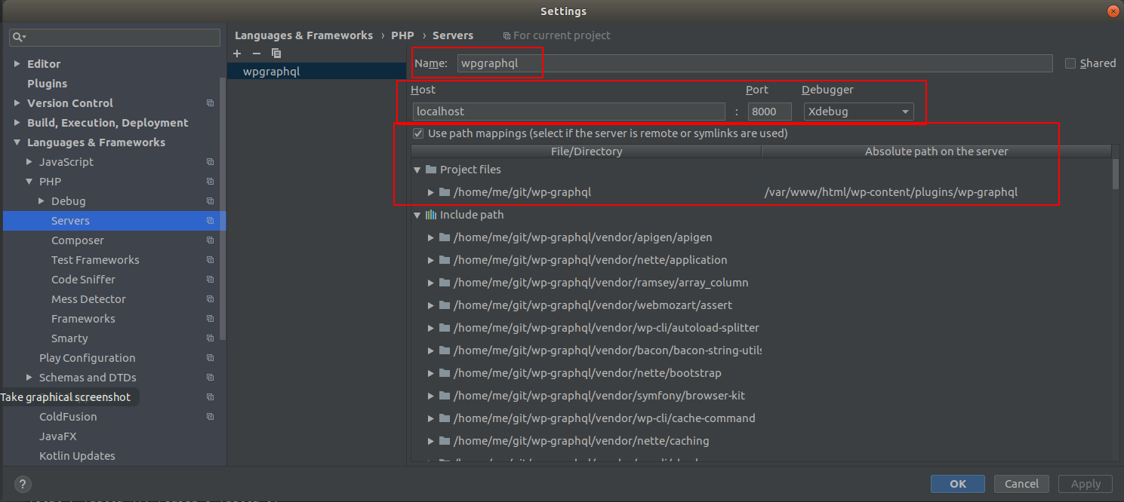Image resolution: width=1124 pixels, height=502 pixels.
Task: Select Plugins in the settings tree
Action: coord(47,84)
